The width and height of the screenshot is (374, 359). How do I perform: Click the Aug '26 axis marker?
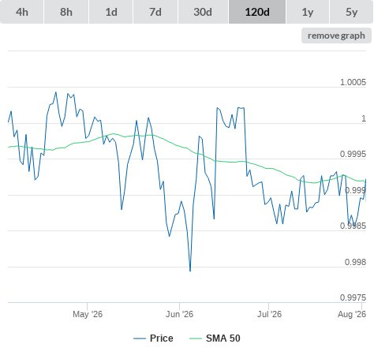pos(352,314)
